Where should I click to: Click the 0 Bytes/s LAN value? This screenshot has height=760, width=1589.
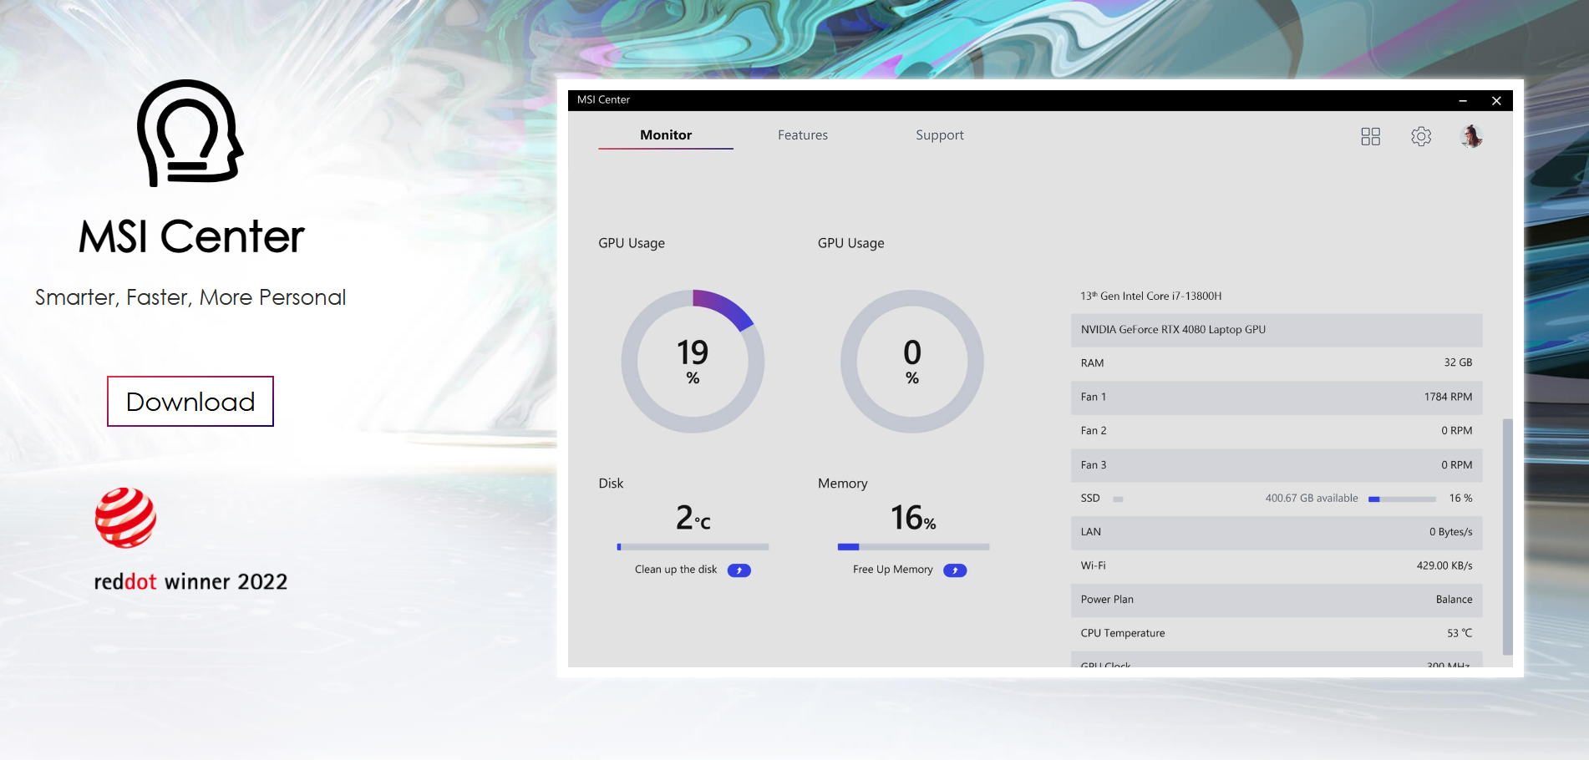(1450, 533)
